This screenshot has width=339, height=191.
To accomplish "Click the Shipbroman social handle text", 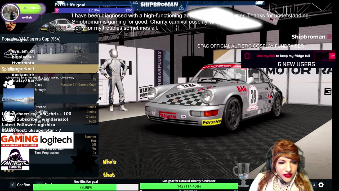I will pos(308,37).
